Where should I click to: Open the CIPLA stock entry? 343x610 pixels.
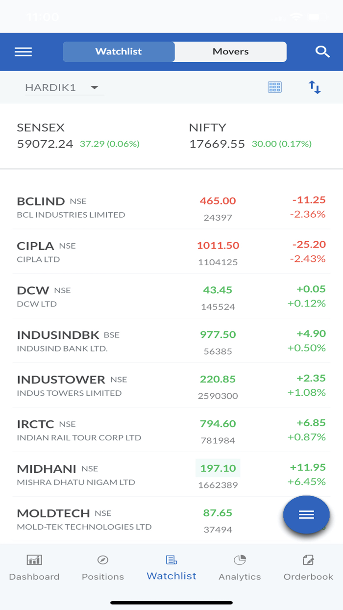coord(171,251)
